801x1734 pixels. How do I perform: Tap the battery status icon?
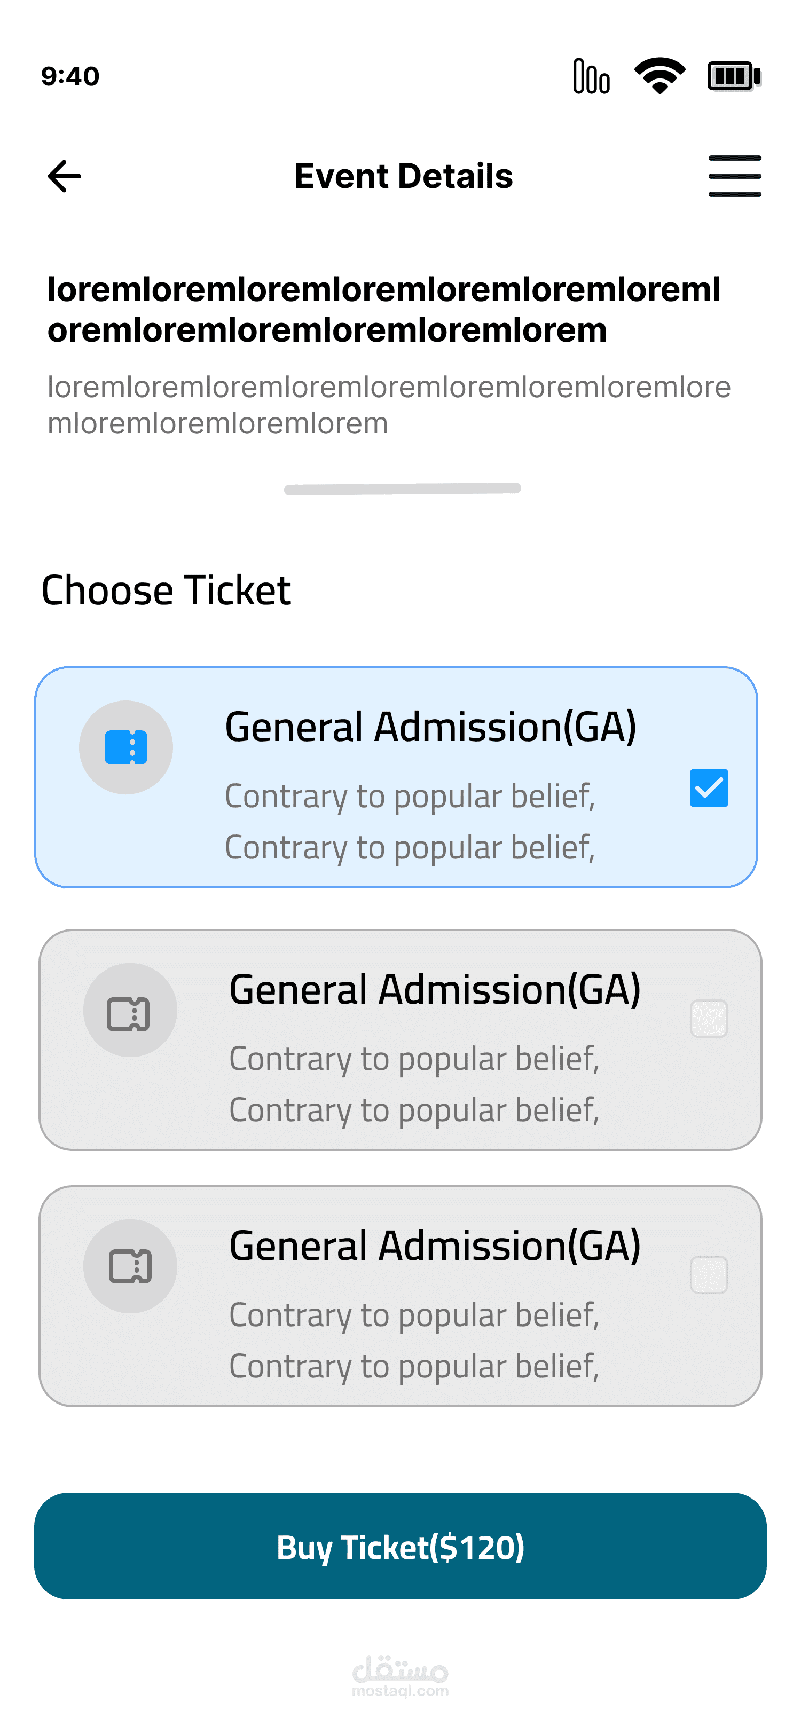pyautogui.click(x=734, y=75)
